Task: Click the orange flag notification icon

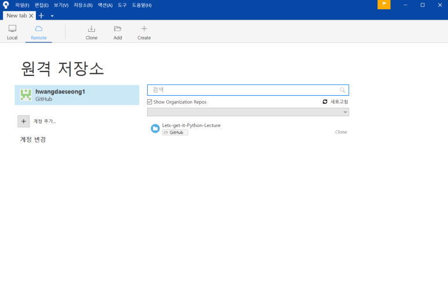Action: click(384, 4)
